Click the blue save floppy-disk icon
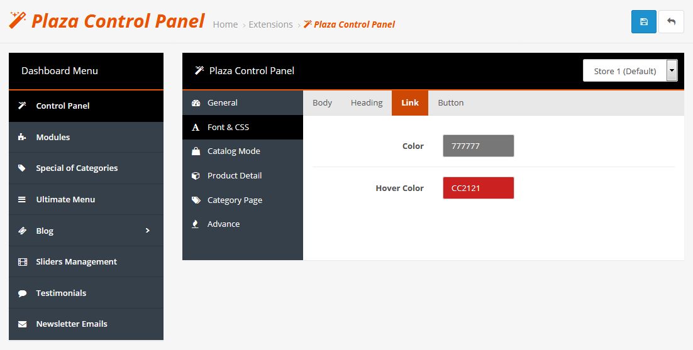Image resolution: width=693 pixels, height=350 pixels. click(x=643, y=21)
